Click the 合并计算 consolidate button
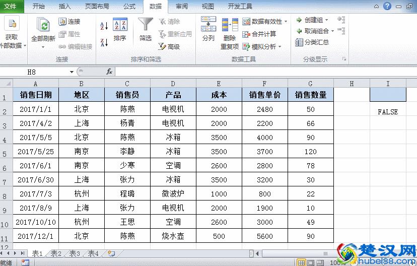Image resolution: width=417 pixels, height=266 pixels. 259,34
